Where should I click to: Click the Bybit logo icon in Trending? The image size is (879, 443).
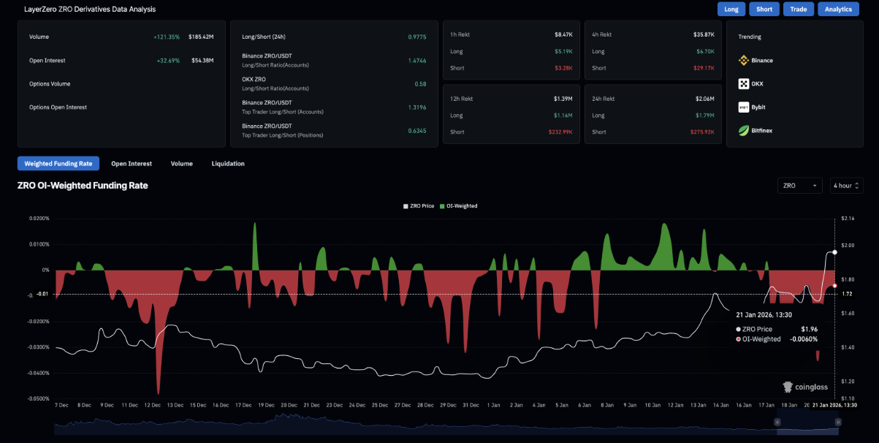click(x=744, y=107)
